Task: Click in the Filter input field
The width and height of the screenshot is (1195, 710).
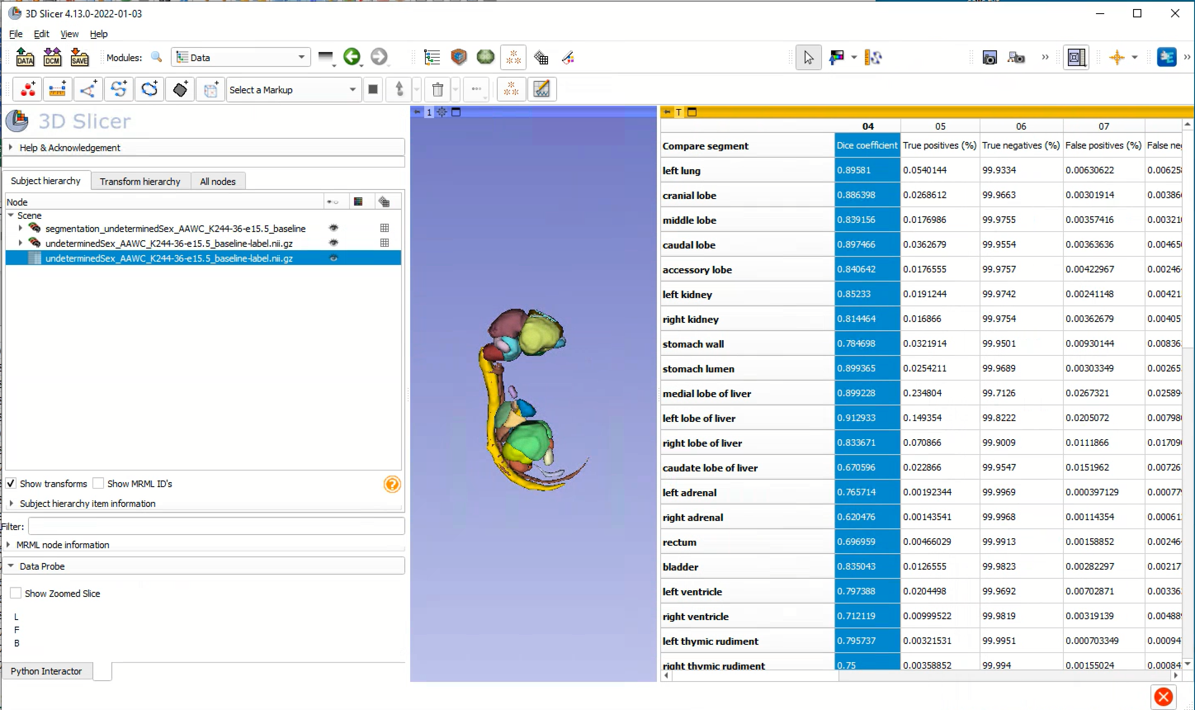Action: coord(216,526)
